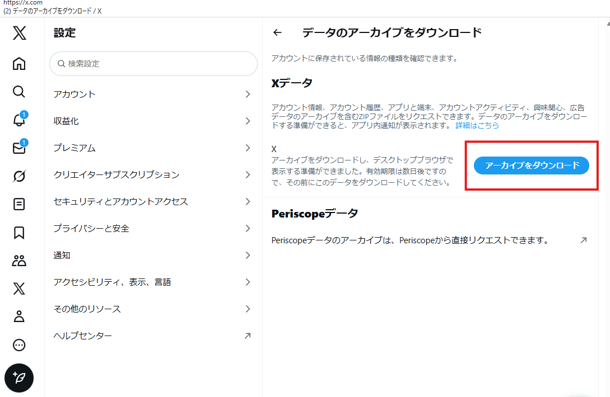610x397 pixels.
Task: Expand セキュリティとアカウントアクセス section
Action: (x=153, y=201)
